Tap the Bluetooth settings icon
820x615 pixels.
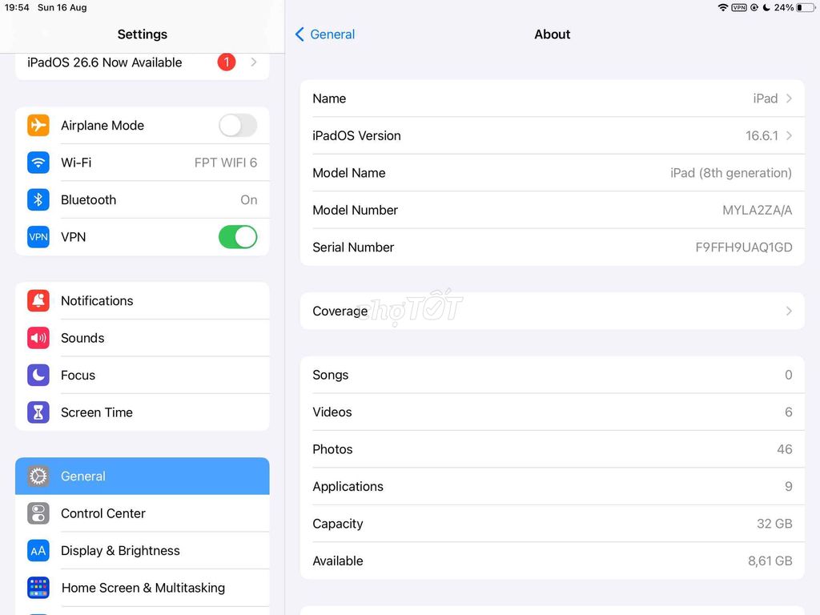click(38, 199)
